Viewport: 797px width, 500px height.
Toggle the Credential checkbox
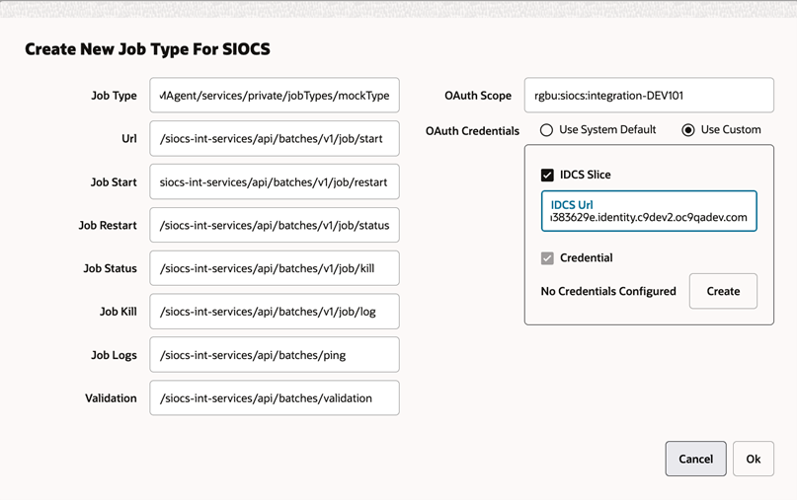(x=547, y=258)
